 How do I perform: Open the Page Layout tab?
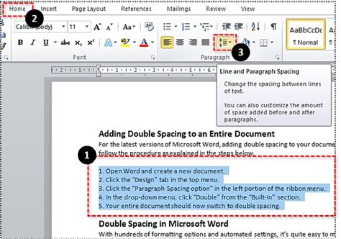[89, 9]
